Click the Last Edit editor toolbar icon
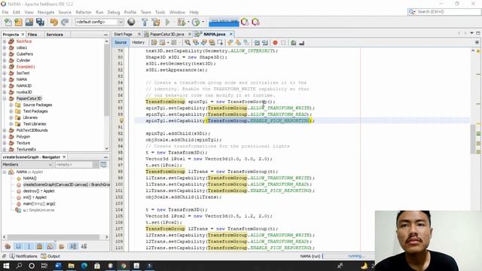482x271 pixels. (154, 43)
